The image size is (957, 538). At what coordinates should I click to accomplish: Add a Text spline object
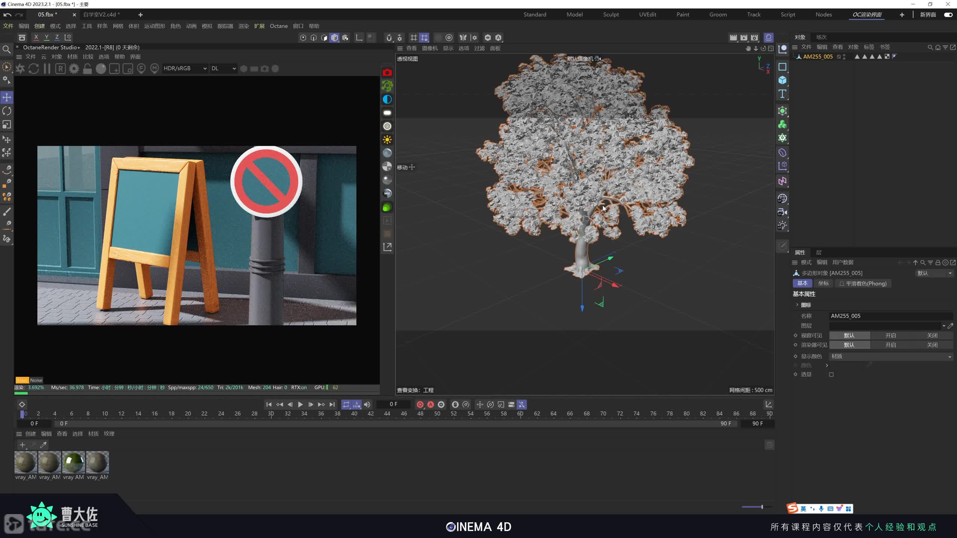[782, 94]
